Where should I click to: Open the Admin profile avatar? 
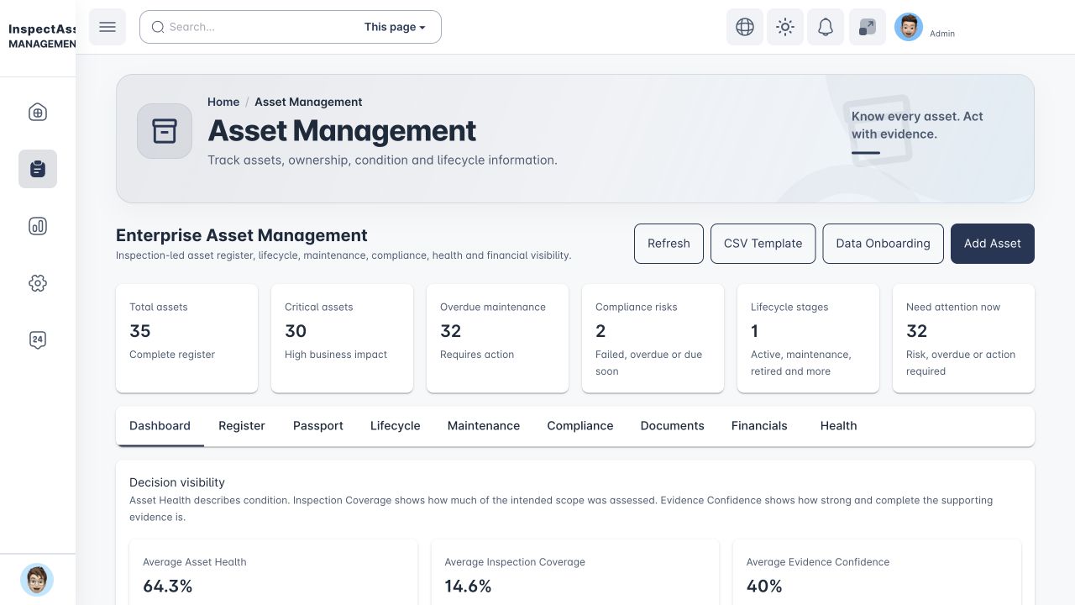pyautogui.click(x=909, y=27)
